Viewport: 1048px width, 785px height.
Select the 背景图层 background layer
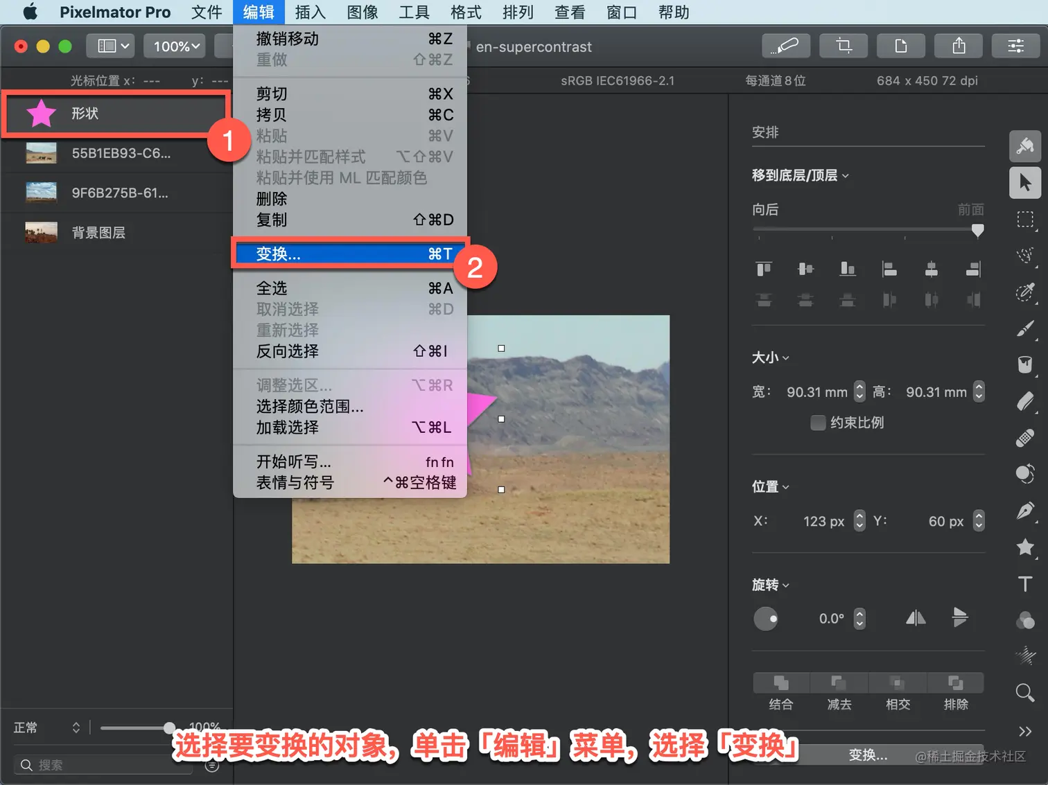[116, 232]
